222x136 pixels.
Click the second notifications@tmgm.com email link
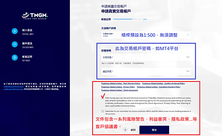(14, 89)
